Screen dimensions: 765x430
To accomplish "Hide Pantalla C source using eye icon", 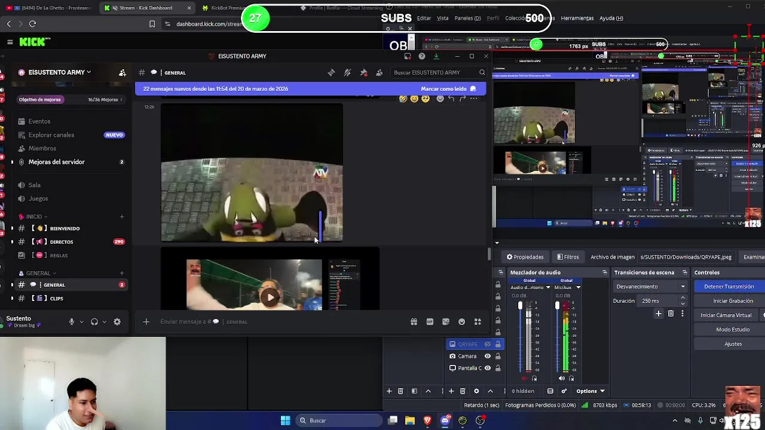I will coord(488,368).
